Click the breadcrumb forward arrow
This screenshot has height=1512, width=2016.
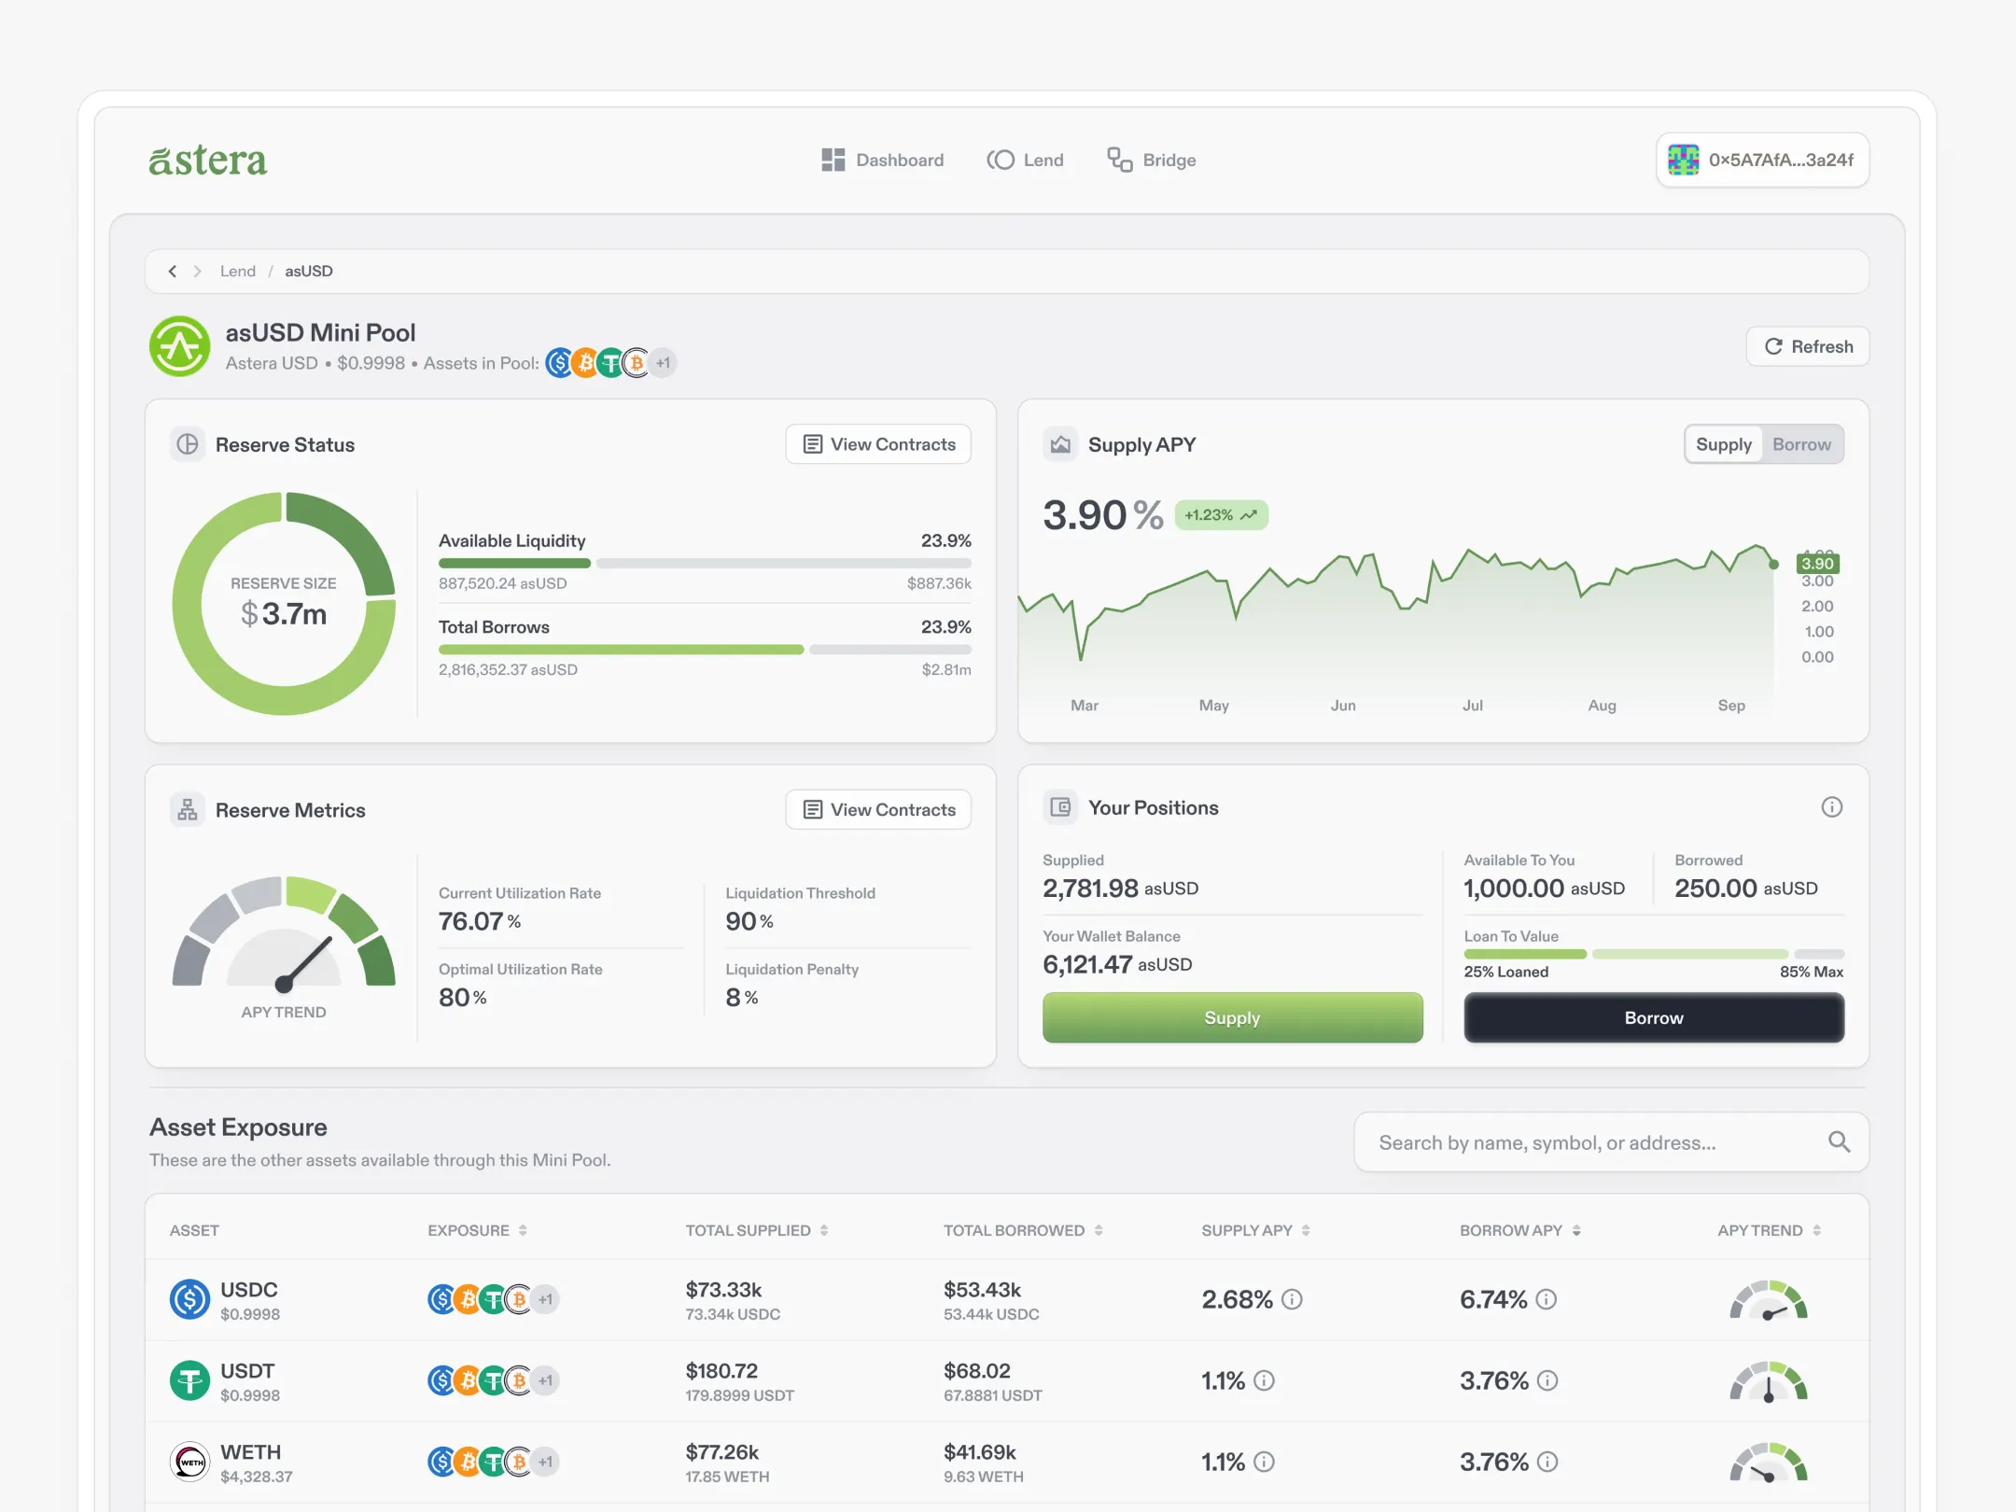point(197,272)
